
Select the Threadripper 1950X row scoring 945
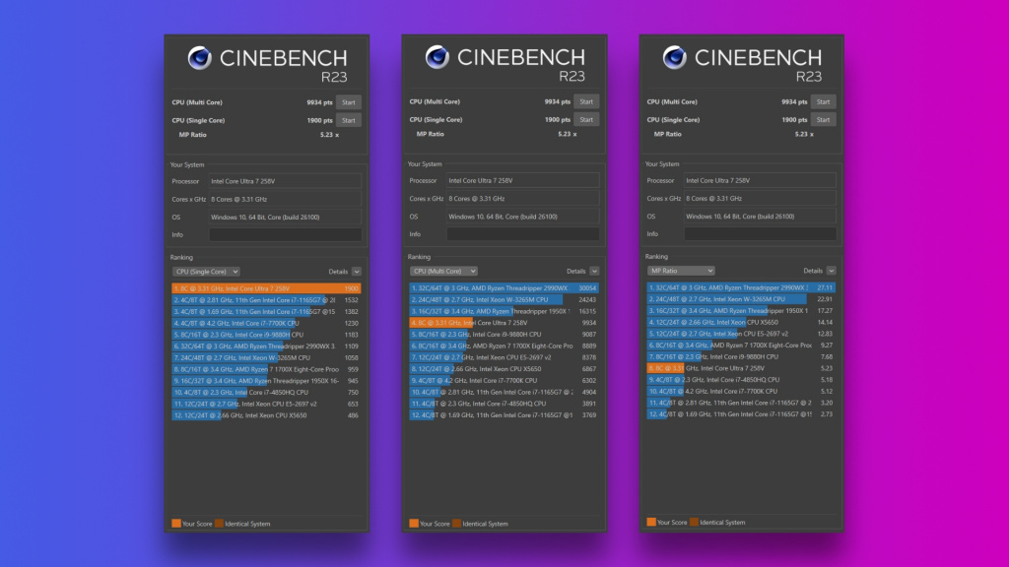pyautogui.click(x=266, y=381)
